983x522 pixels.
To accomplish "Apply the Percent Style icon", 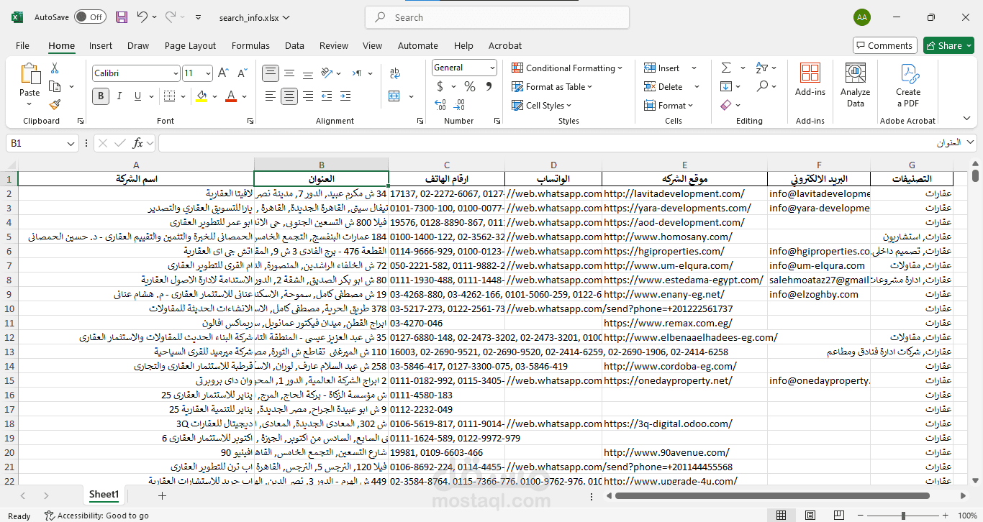I will [470, 86].
